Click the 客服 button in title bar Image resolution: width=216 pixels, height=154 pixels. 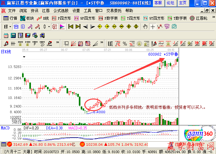coord(159,3)
